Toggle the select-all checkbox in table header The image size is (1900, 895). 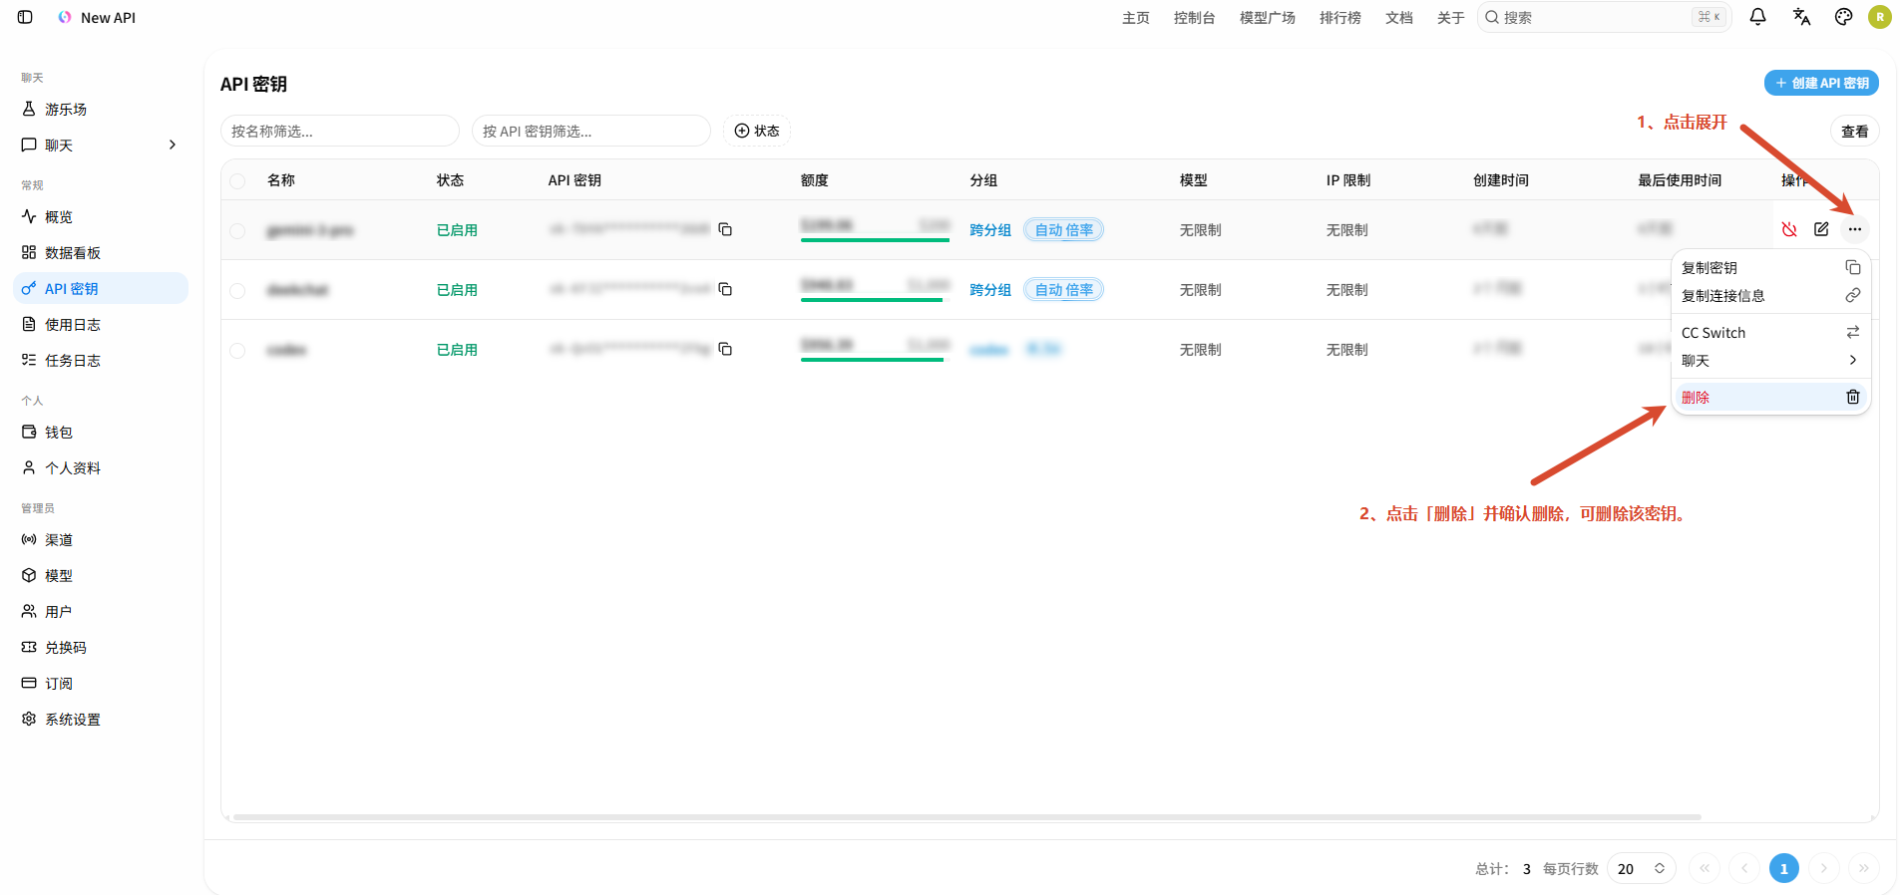[x=237, y=180]
